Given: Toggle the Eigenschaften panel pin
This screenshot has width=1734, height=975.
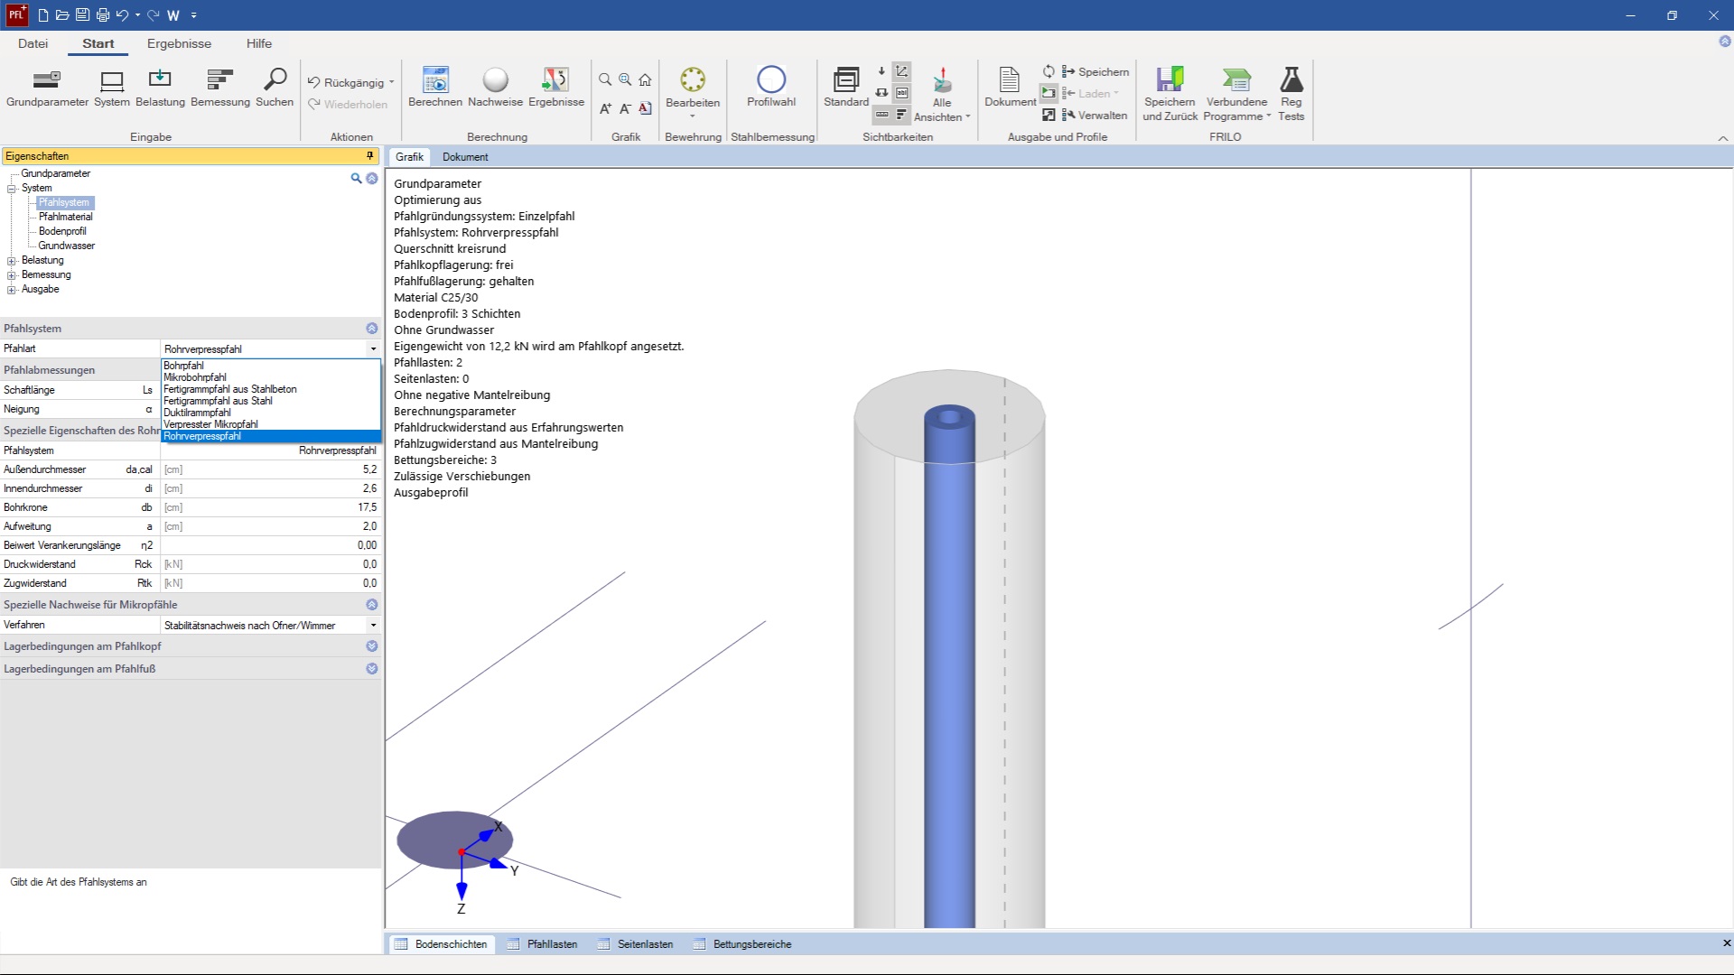Looking at the screenshot, I should [368, 155].
